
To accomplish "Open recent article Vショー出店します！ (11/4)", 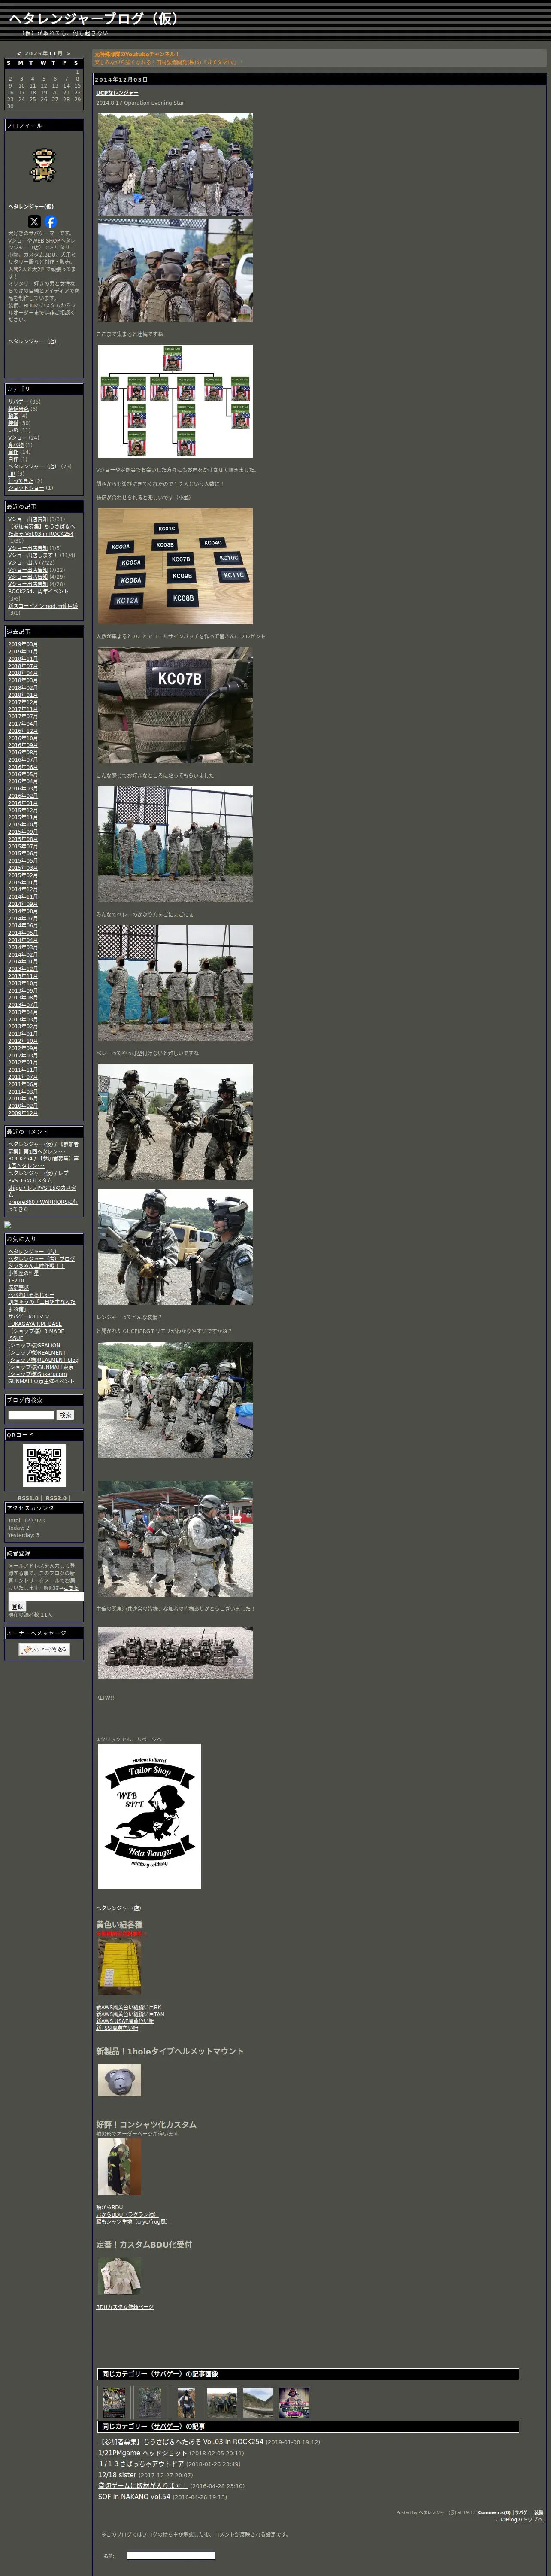I will coord(33,555).
